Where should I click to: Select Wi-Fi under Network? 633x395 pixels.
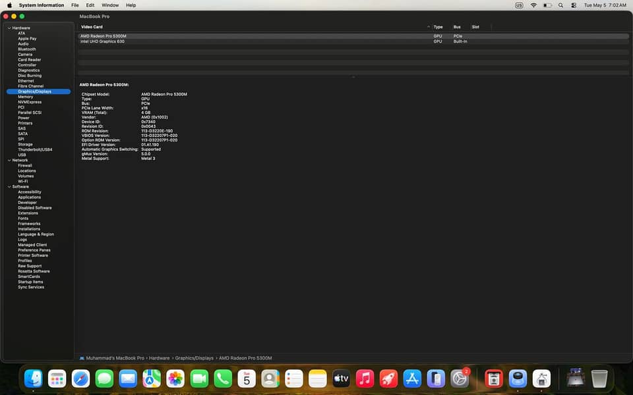click(x=23, y=182)
